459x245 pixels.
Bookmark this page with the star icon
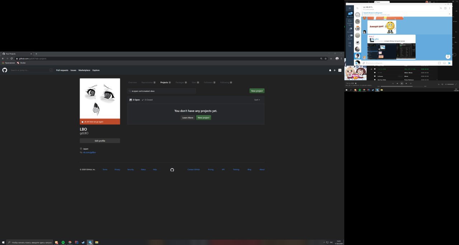tap(326, 58)
